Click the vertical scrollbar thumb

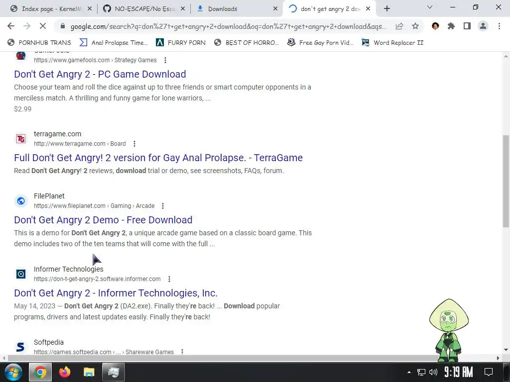pyautogui.click(x=506, y=181)
